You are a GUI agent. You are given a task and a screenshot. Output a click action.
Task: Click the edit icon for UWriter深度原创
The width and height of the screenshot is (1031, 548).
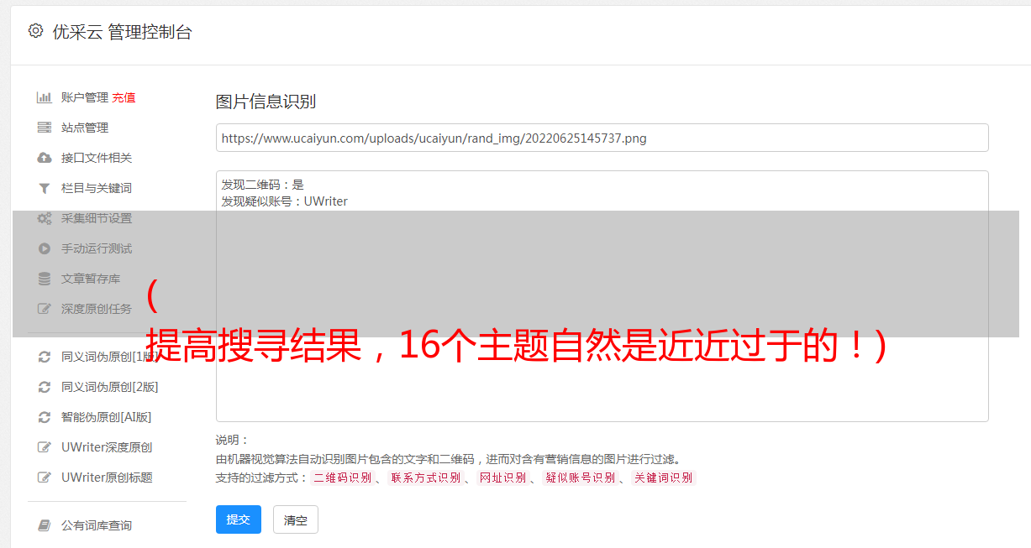point(45,447)
